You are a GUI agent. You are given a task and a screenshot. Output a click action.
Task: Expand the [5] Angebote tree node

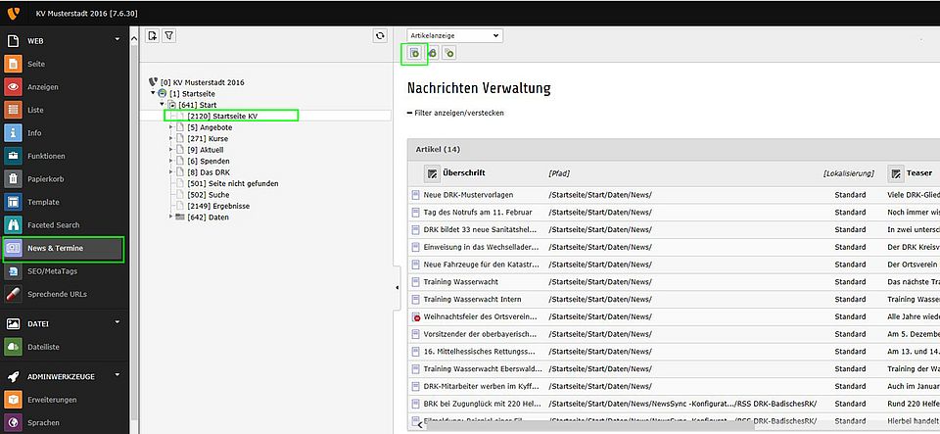click(171, 127)
